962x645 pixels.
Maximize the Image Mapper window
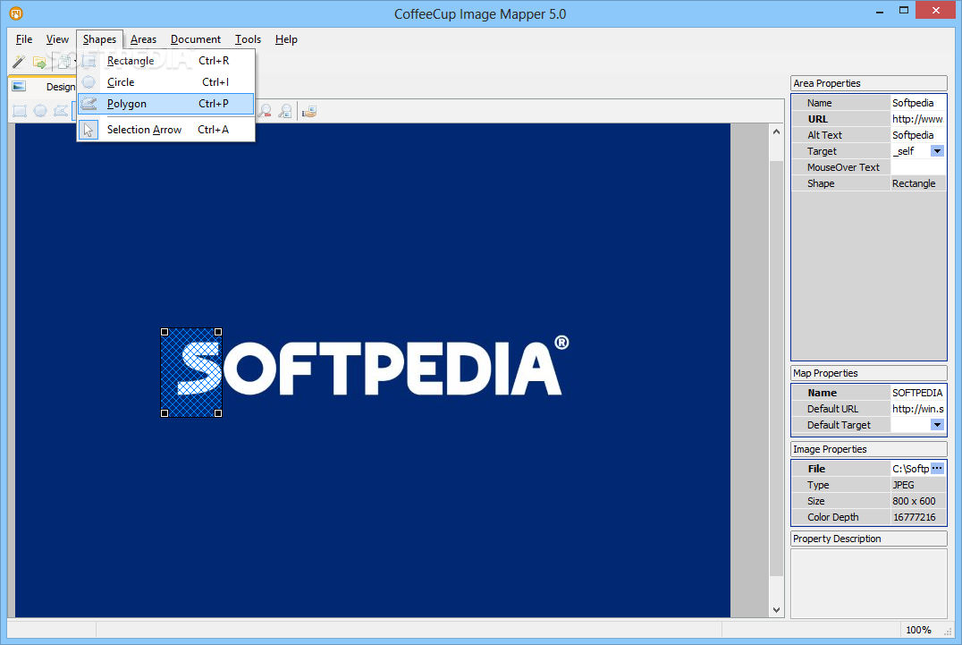[903, 11]
